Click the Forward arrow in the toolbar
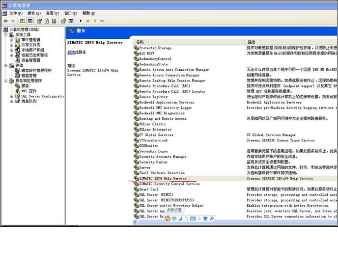Screen dimensions: 338x270 [x=13, y=21]
